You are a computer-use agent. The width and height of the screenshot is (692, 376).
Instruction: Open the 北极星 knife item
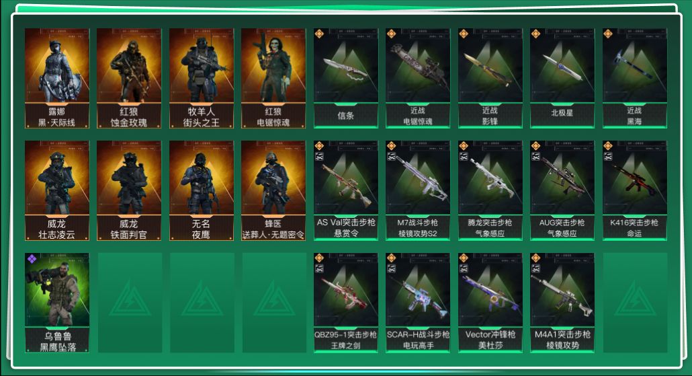(562, 78)
